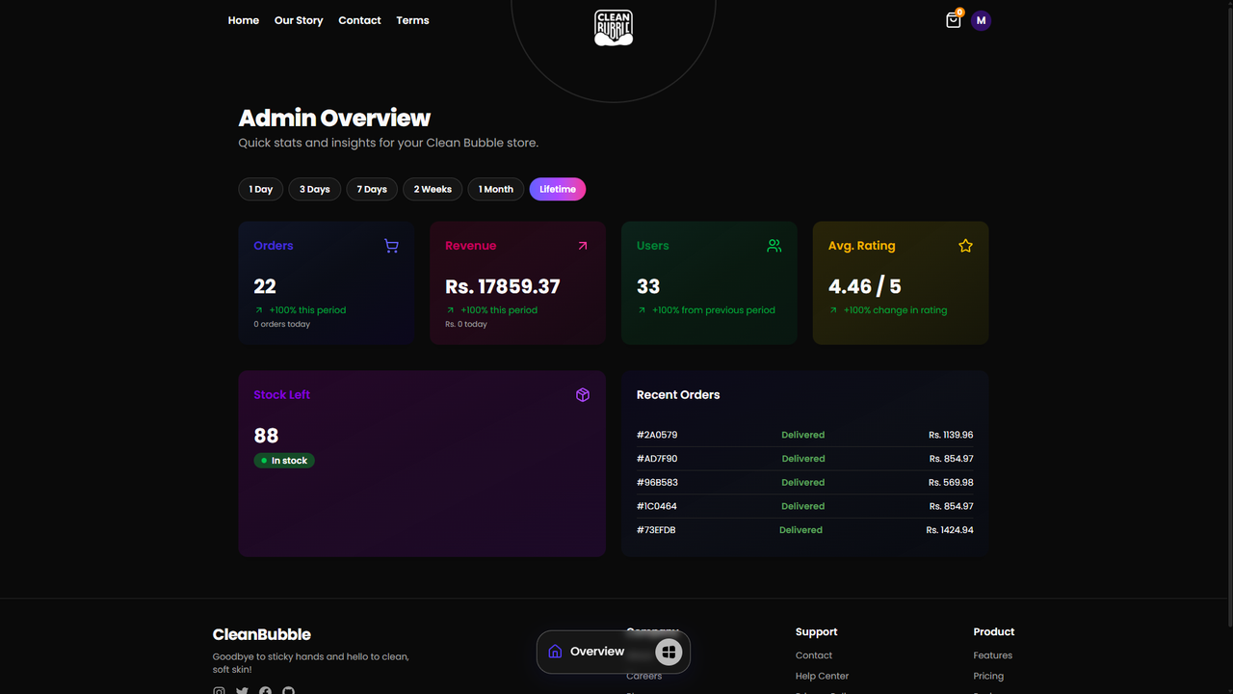Click amount Rs. 1424.94
Screen dimensions: 1233x694
(x=950, y=530)
